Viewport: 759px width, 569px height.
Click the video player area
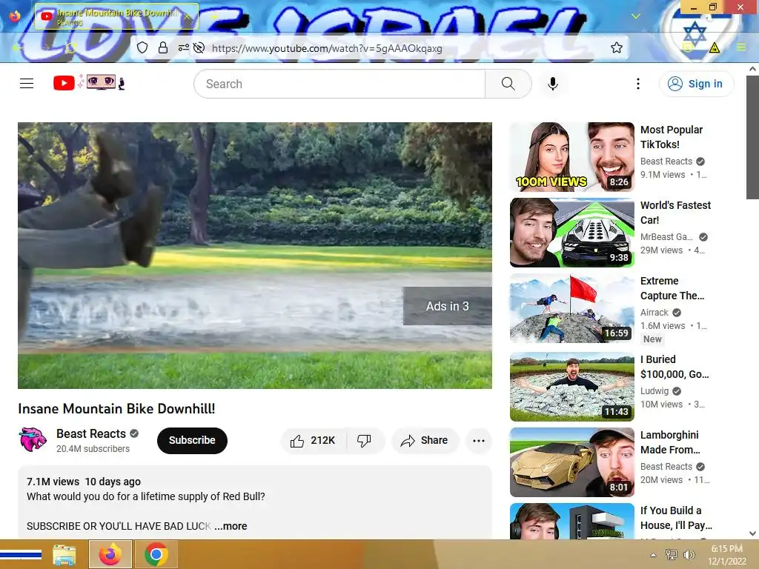[255, 255]
